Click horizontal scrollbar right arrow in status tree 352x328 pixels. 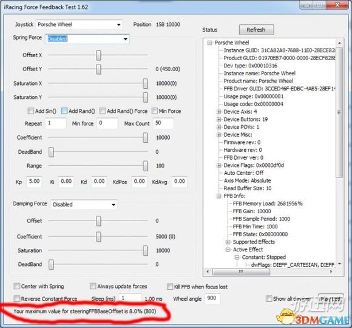click(331, 272)
